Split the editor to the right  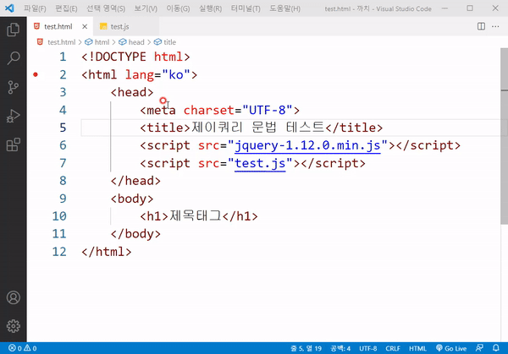point(481,26)
